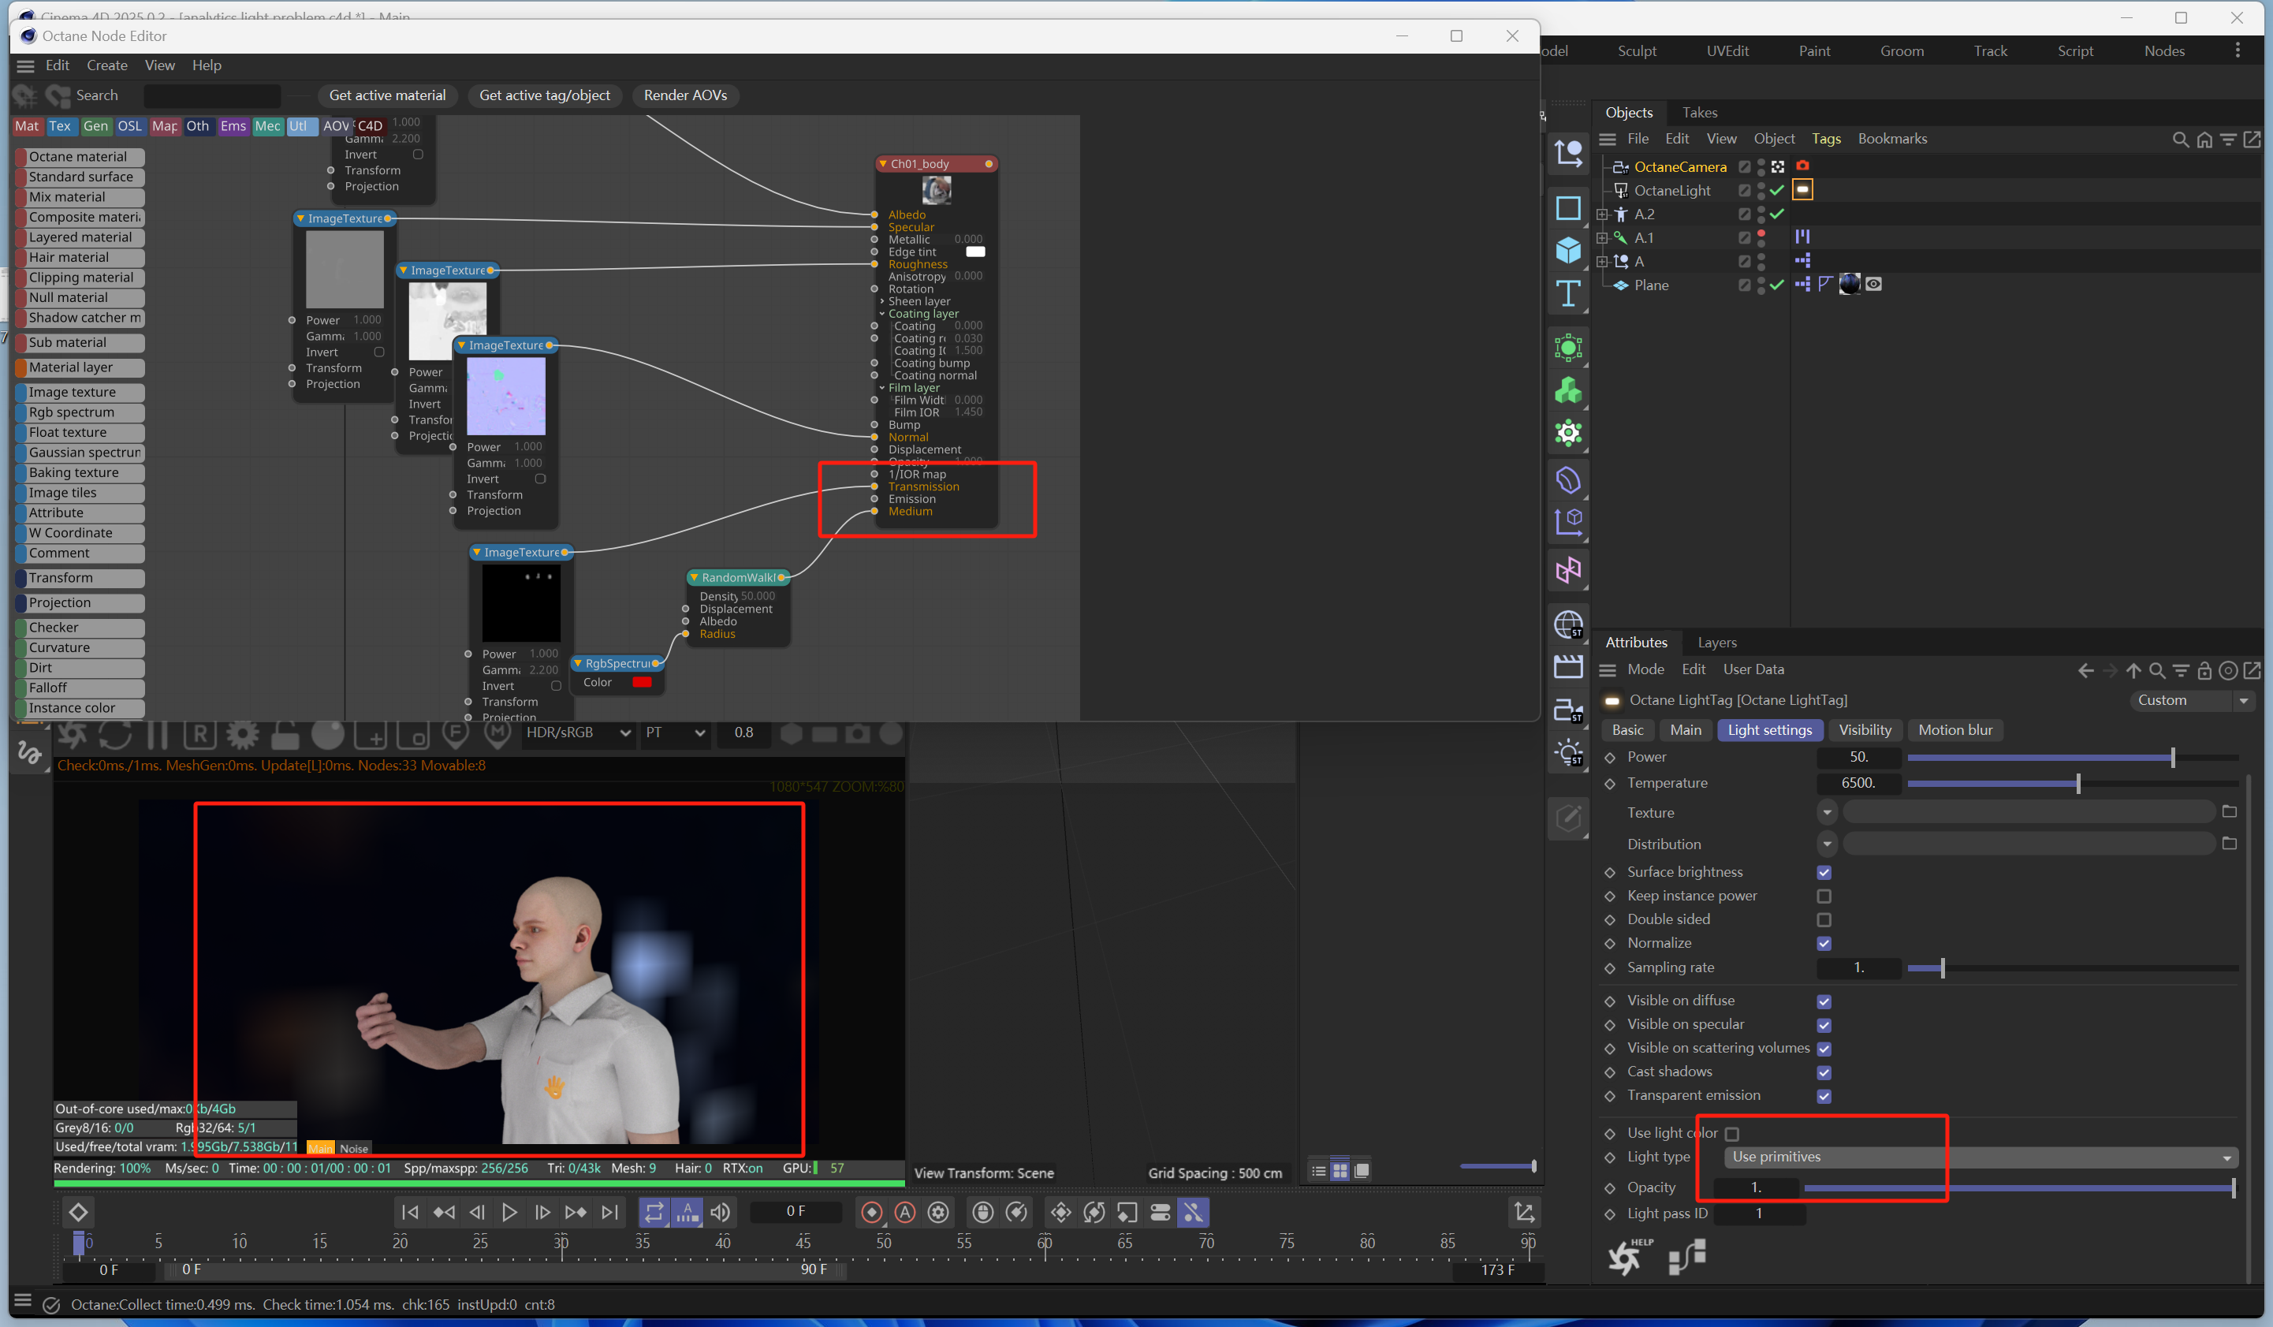Click the Cube primitive icon in side toolbar
2273x1327 pixels.
tap(1567, 250)
